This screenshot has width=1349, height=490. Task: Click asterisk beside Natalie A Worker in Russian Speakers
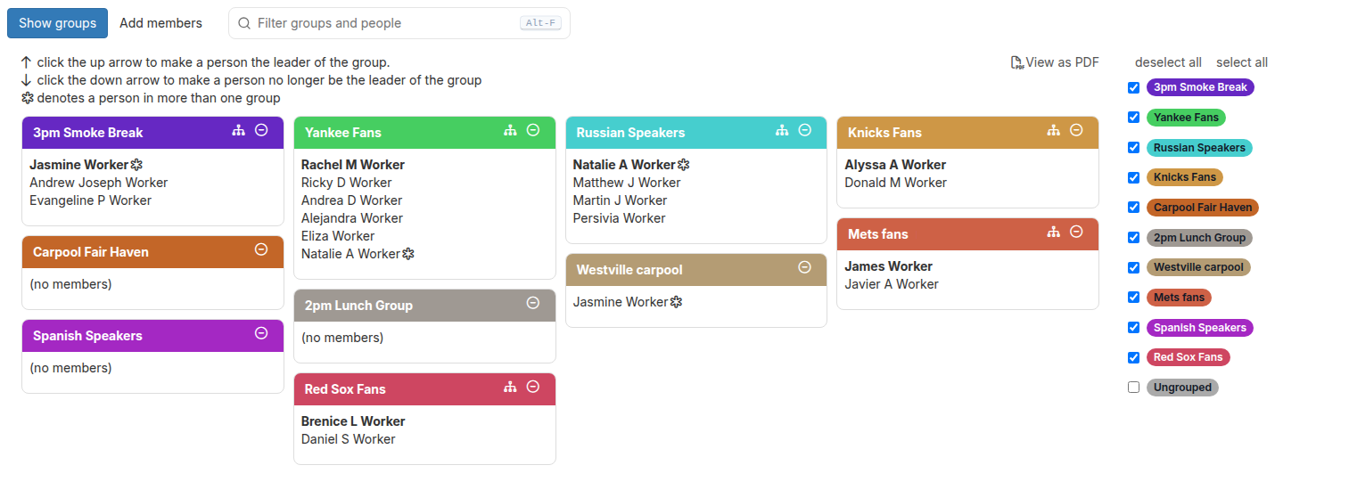coord(683,165)
